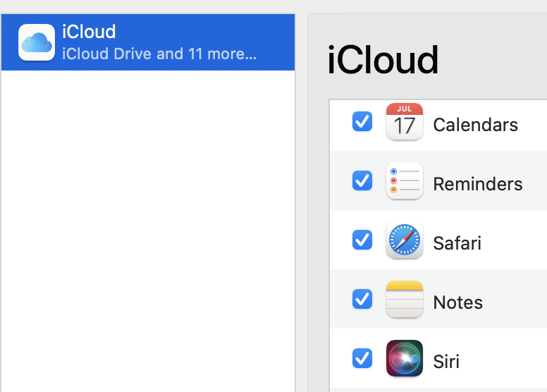The image size is (547, 392).
Task: Click the Safari compass icon
Action: [x=405, y=240]
